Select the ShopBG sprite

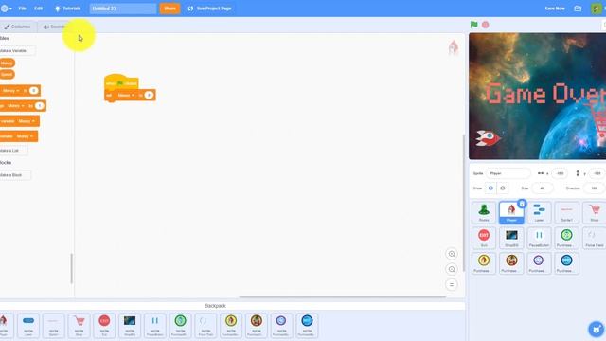[x=511, y=238]
